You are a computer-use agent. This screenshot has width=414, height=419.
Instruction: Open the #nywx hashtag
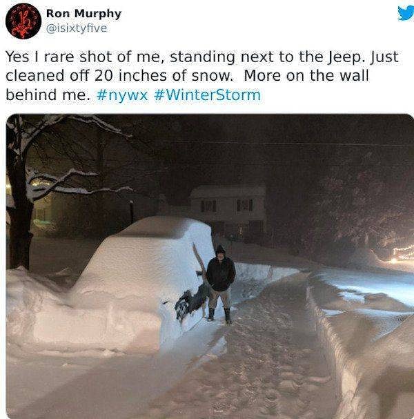coord(122,95)
